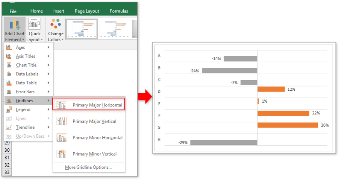Click the -7% data label
The image size is (340, 181).
[234, 83]
